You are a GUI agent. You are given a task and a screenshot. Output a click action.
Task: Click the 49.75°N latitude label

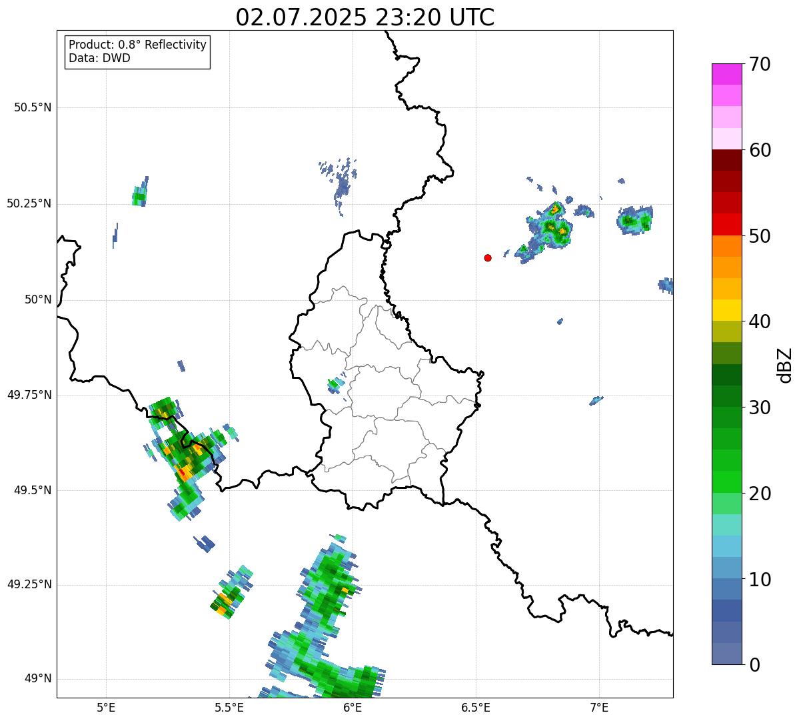pos(29,395)
